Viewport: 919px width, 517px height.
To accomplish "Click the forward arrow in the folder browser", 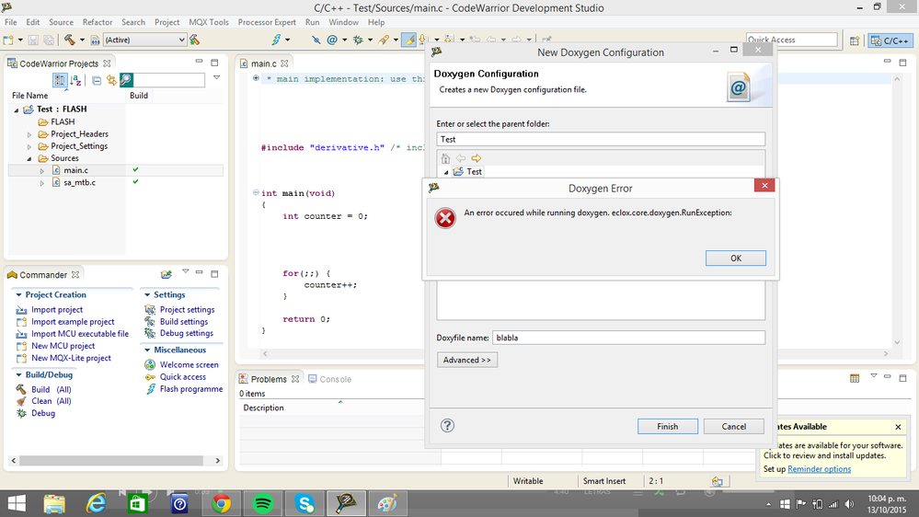I will point(476,158).
